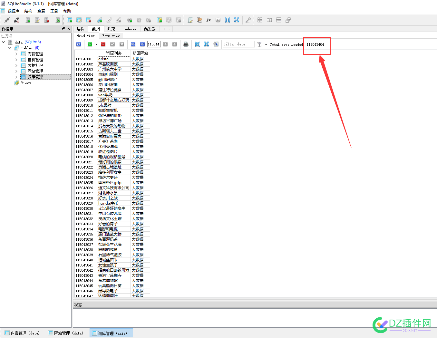Click the add database icon
The width and height of the screenshot is (437, 338).
coord(28,20)
